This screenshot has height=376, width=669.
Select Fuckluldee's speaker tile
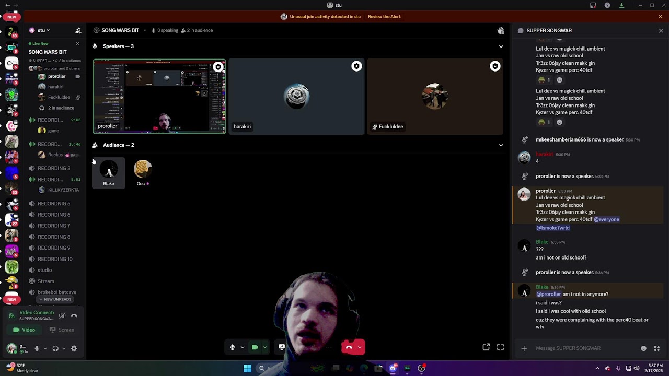pos(435,97)
